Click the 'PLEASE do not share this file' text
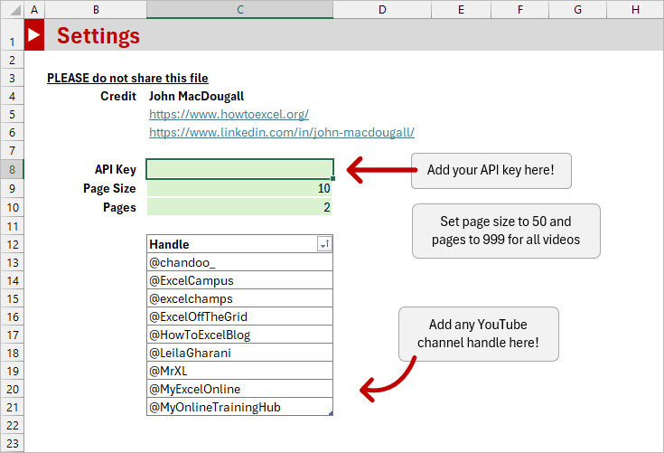The image size is (664, 453). click(127, 78)
